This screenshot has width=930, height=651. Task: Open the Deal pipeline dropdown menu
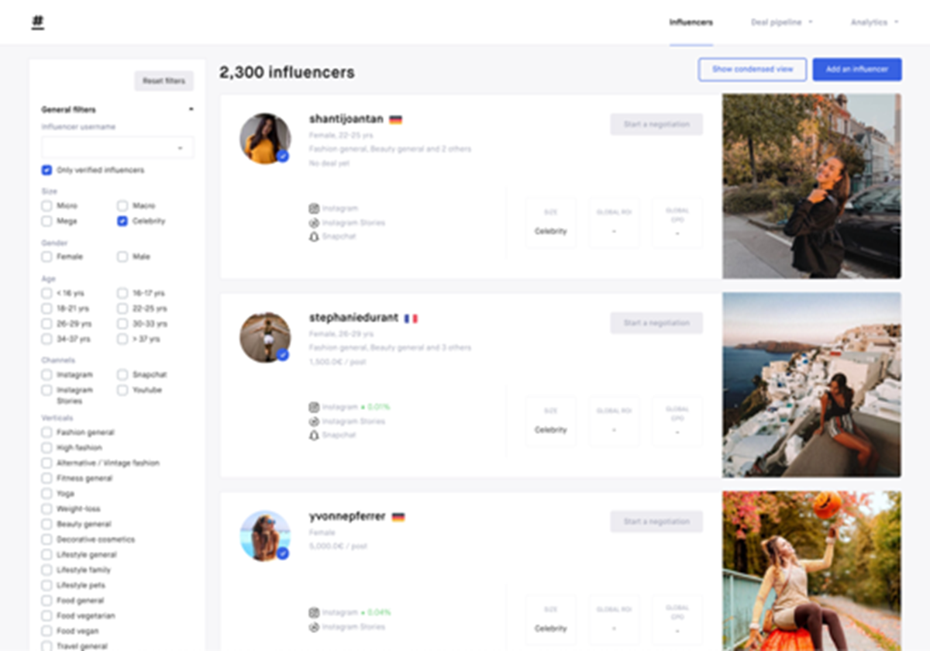[782, 22]
